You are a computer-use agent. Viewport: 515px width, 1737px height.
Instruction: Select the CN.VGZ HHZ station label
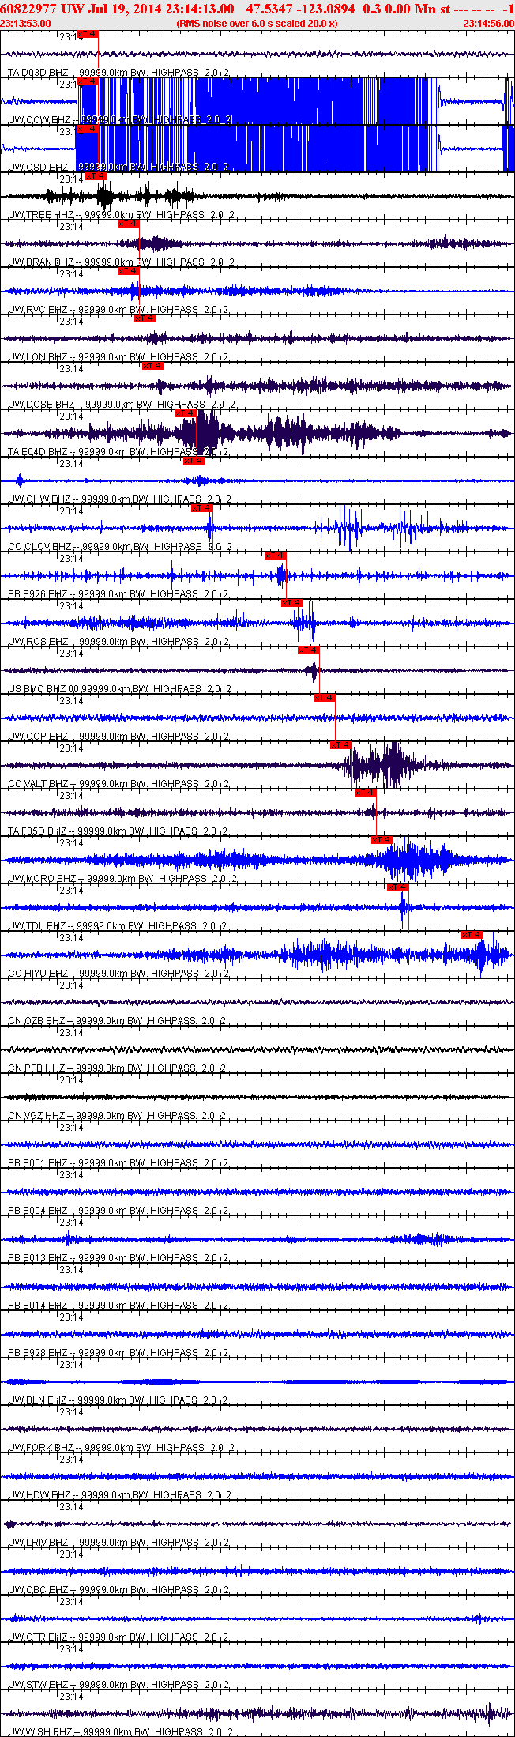(x=37, y=1116)
